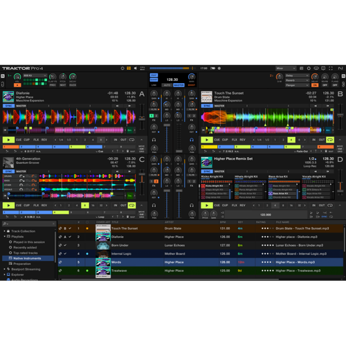This screenshot has height=346, width=346.
Task: Toggle the reverb OFF button in FX unit 2
Action: [325, 85]
